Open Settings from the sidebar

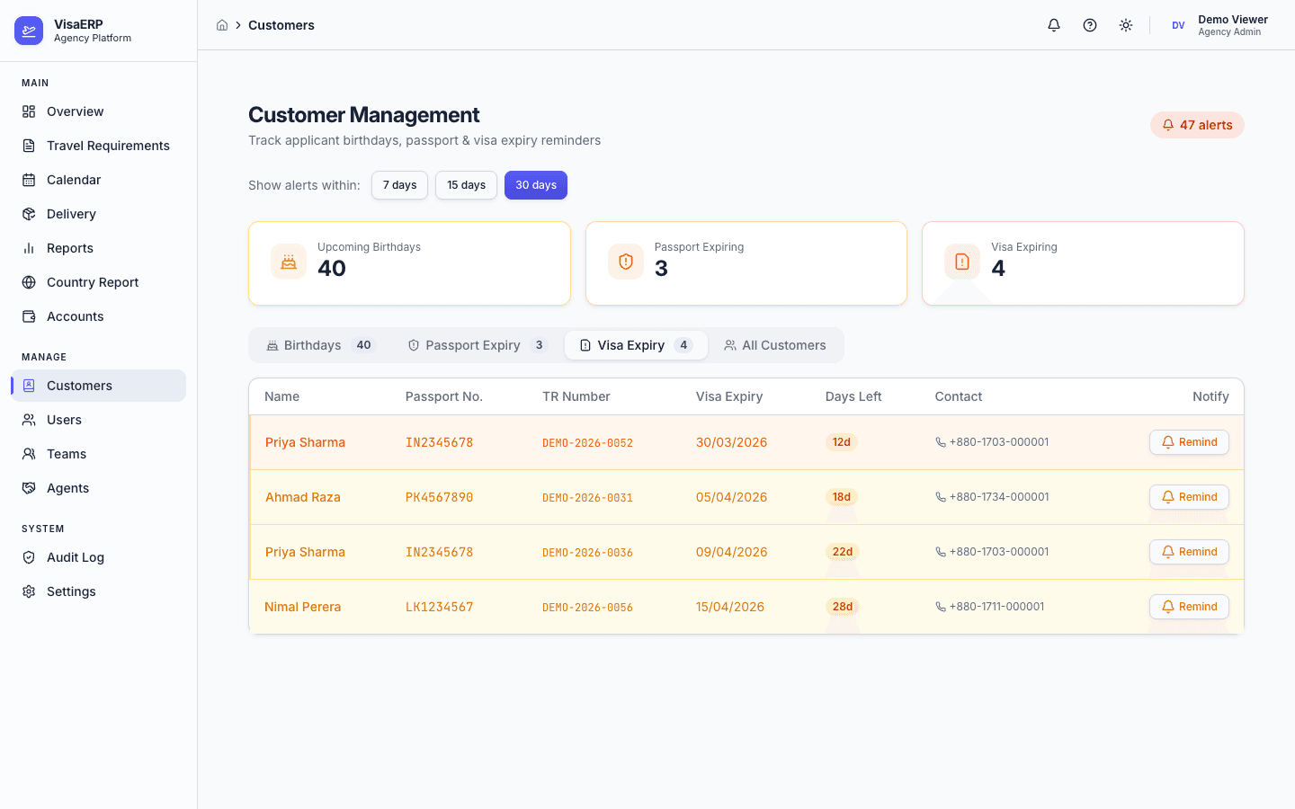[x=71, y=591]
